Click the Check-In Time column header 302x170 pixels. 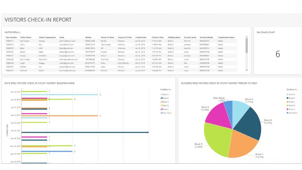tap(157, 37)
